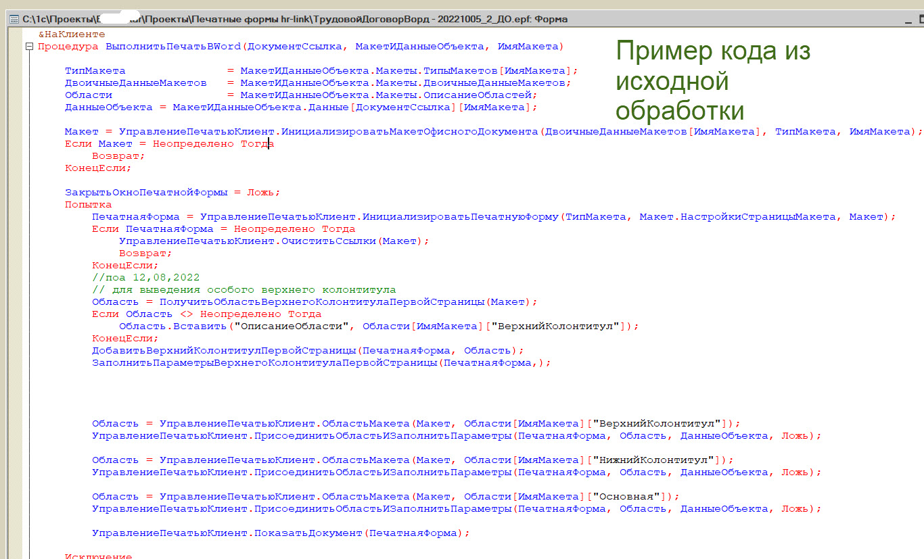Screen dimensions: 924x559
Task: Click the ПоказатьДокумент method call
Action: coord(308,533)
